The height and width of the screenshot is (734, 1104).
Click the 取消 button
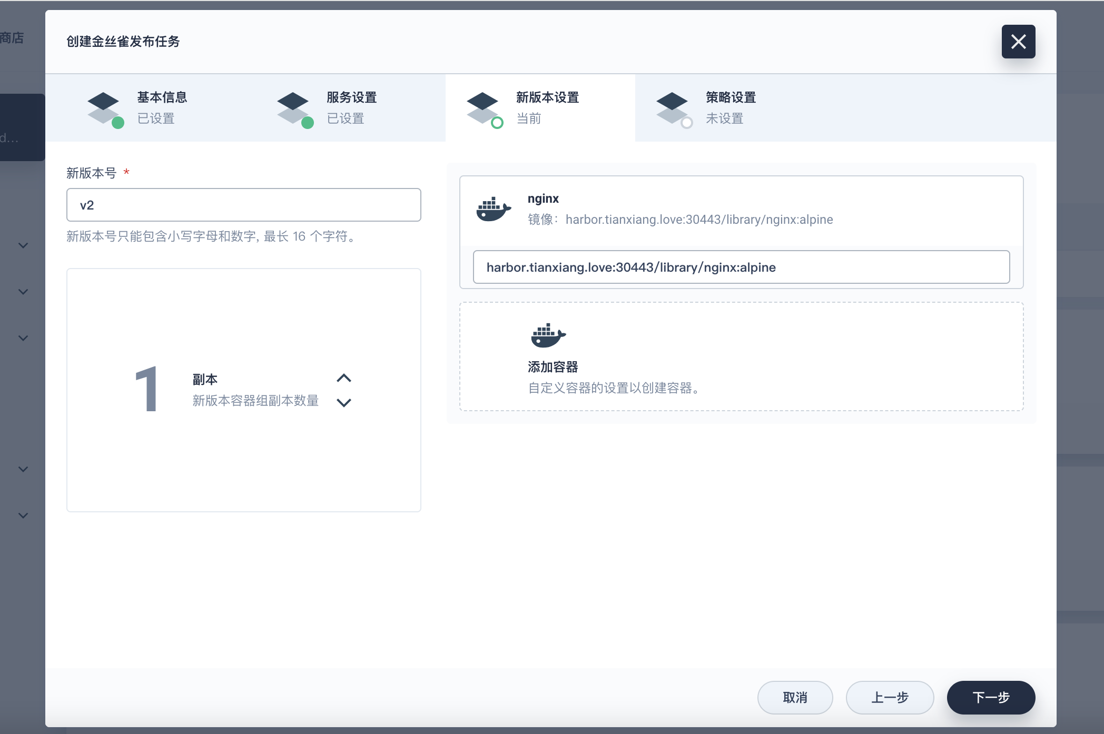click(x=794, y=697)
